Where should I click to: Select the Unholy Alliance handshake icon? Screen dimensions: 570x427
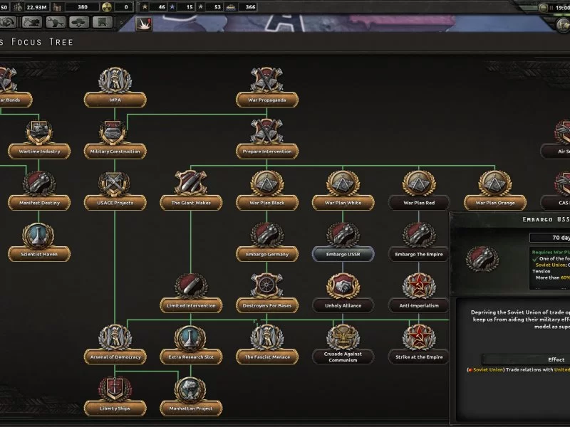(x=343, y=286)
